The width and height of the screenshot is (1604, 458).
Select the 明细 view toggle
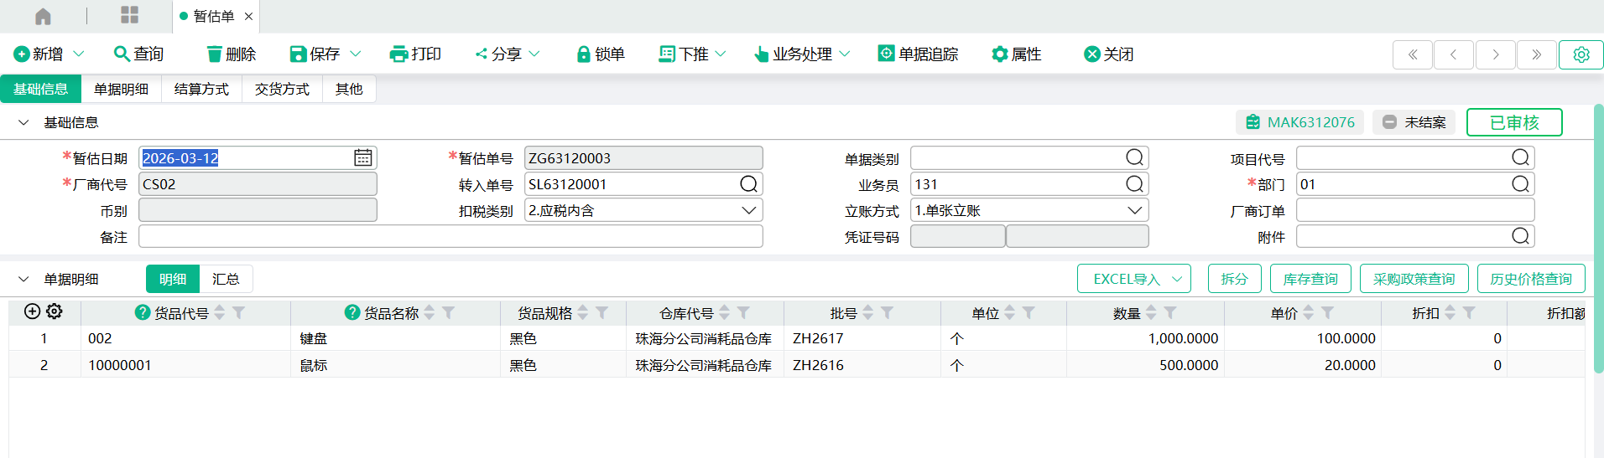click(173, 279)
